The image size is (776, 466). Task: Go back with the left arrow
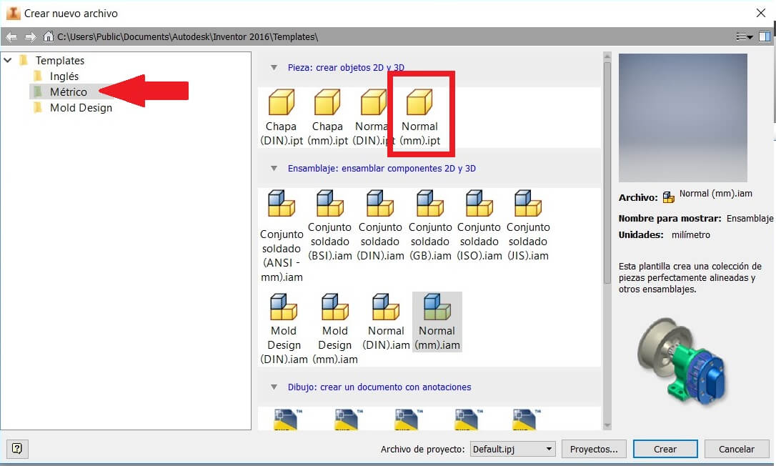pyautogui.click(x=11, y=36)
